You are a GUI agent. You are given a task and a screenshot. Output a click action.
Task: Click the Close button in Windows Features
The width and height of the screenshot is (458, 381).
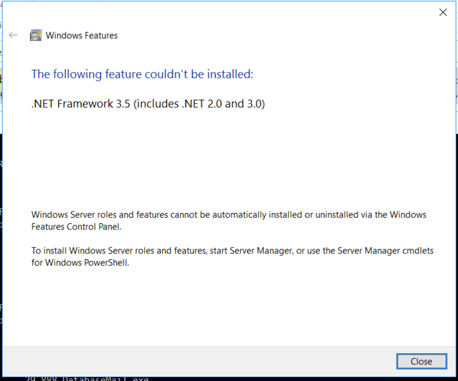click(421, 361)
